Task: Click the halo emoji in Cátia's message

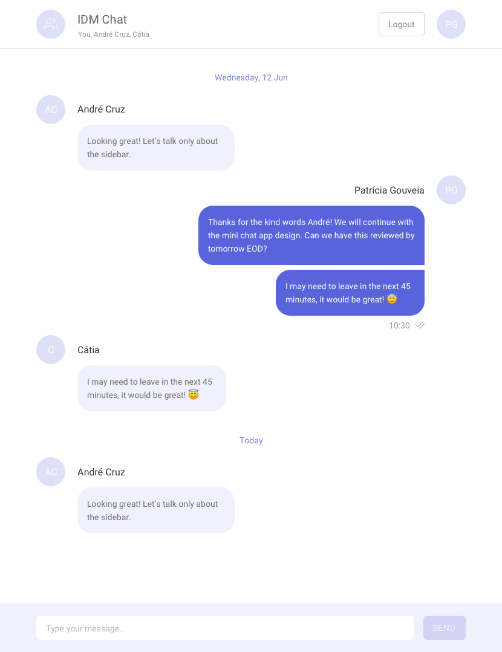Action: click(x=194, y=394)
